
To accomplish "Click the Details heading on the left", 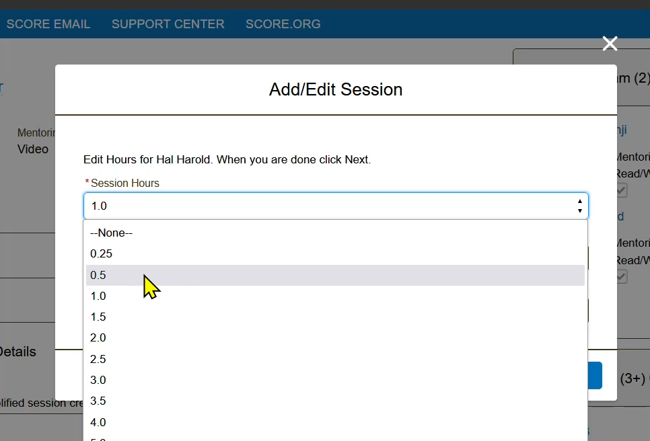I will click(x=17, y=352).
